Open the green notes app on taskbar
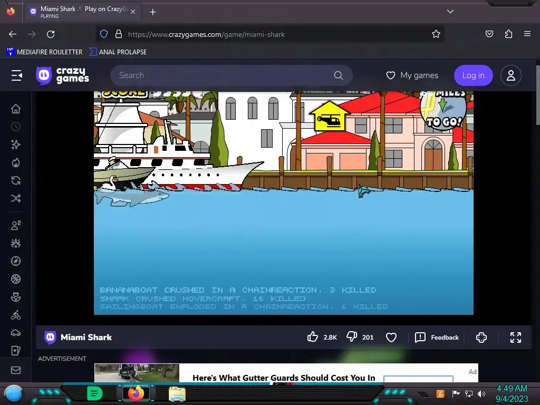Screen dimensions: 540x405 pyautogui.click(x=94, y=393)
